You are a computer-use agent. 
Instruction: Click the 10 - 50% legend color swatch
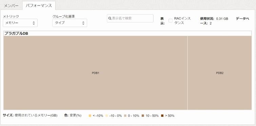[x=143, y=116]
